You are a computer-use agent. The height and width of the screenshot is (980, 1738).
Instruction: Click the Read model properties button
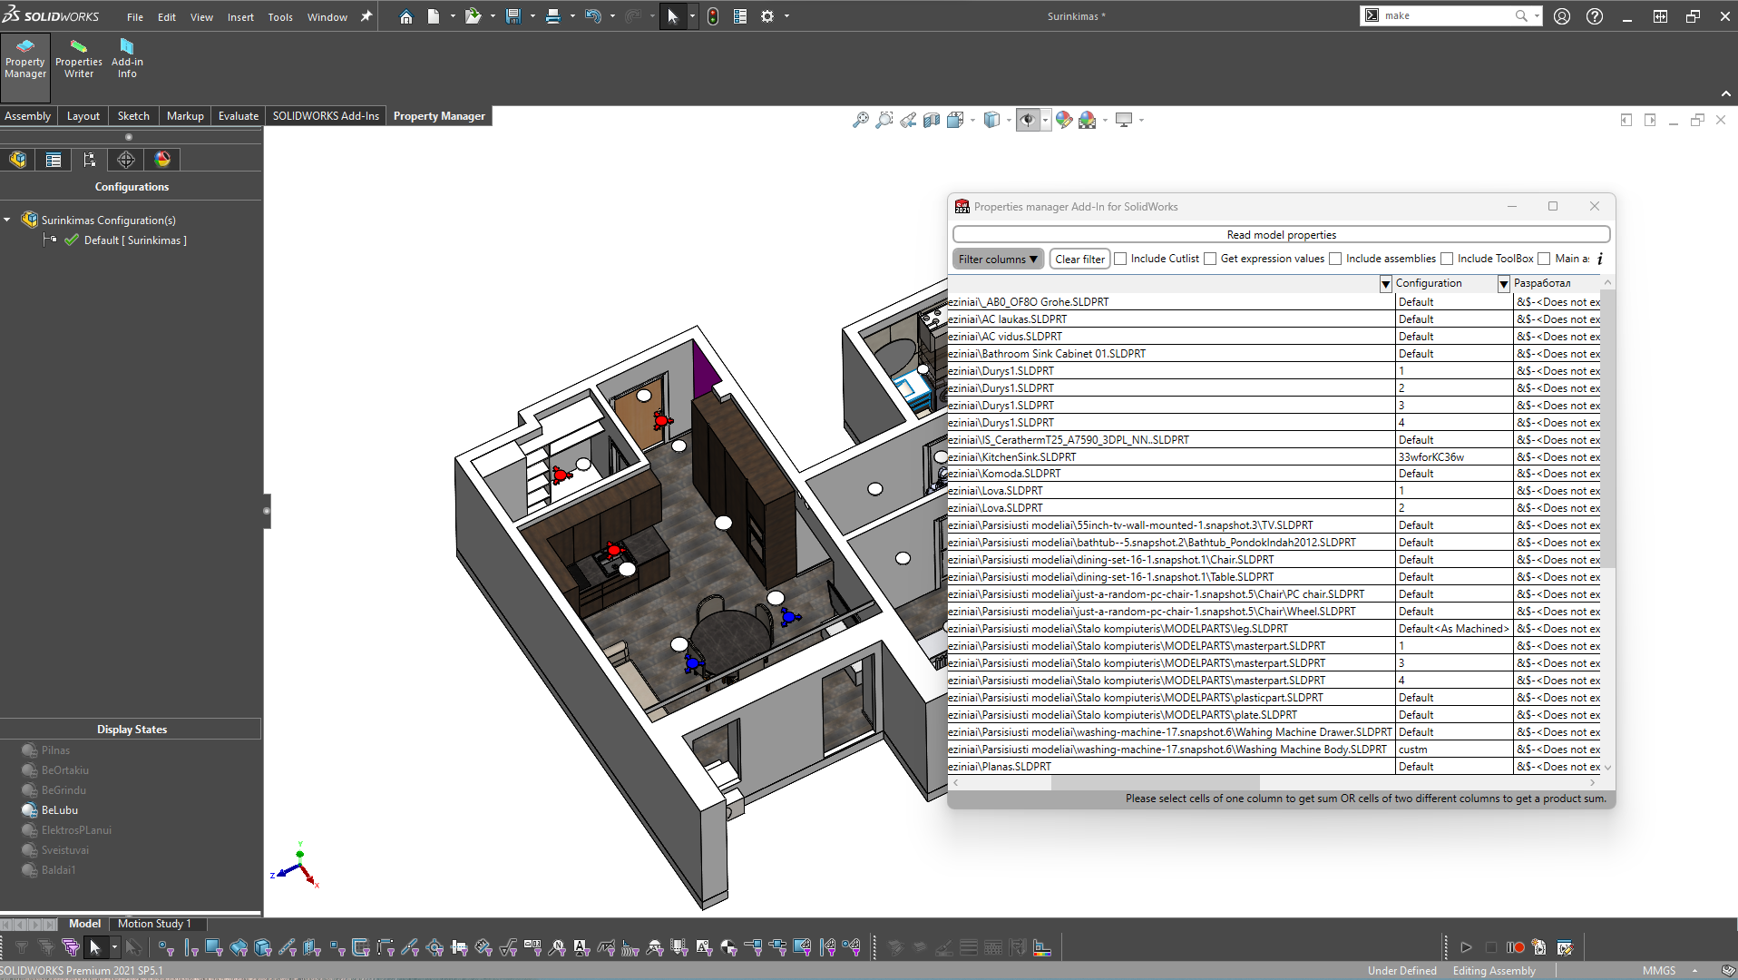tap(1280, 234)
